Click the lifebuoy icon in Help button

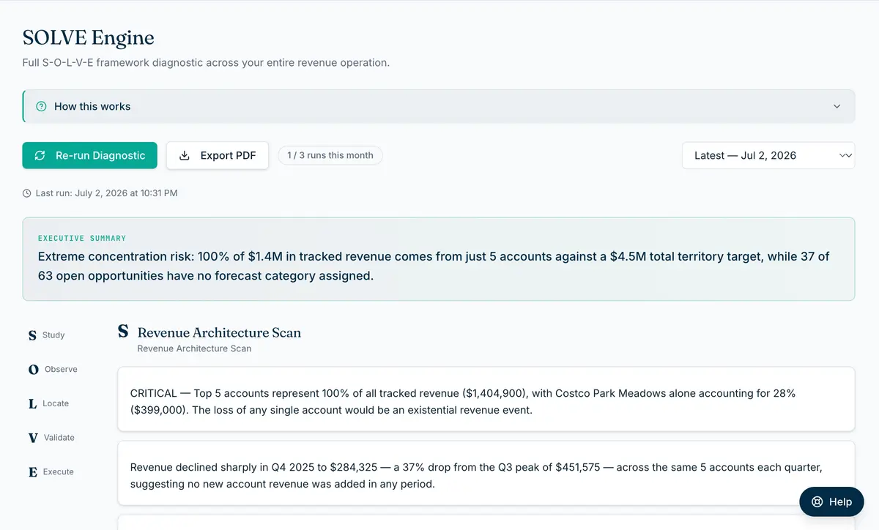817,502
